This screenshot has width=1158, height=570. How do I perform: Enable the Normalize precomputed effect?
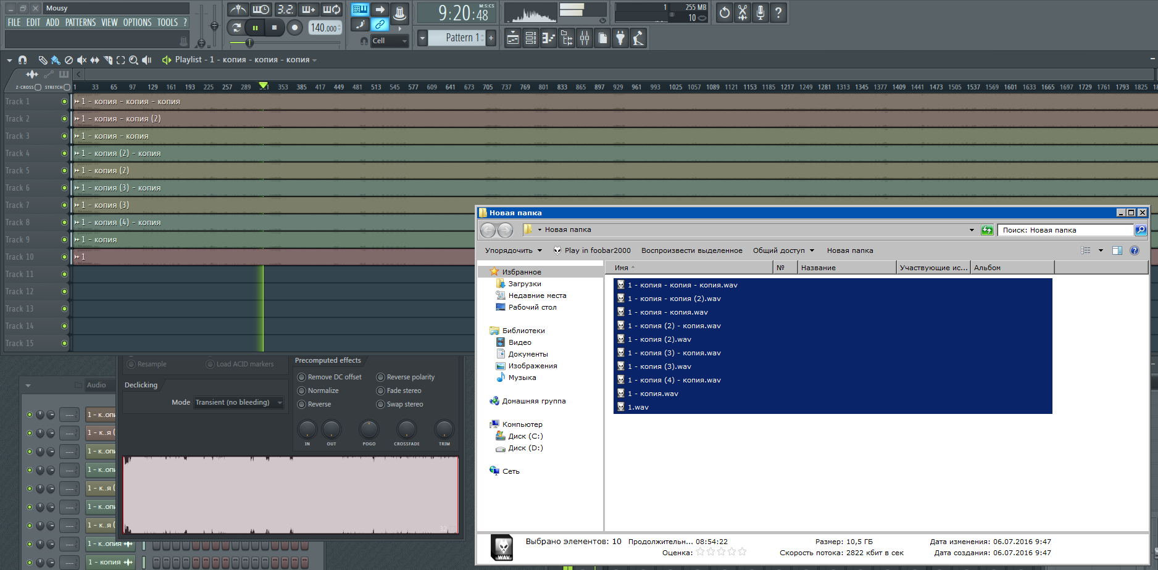pyautogui.click(x=302, y=390)
